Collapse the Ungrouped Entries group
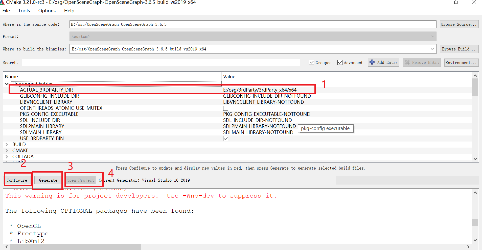The image size is (482, 250). click(6, 84)
